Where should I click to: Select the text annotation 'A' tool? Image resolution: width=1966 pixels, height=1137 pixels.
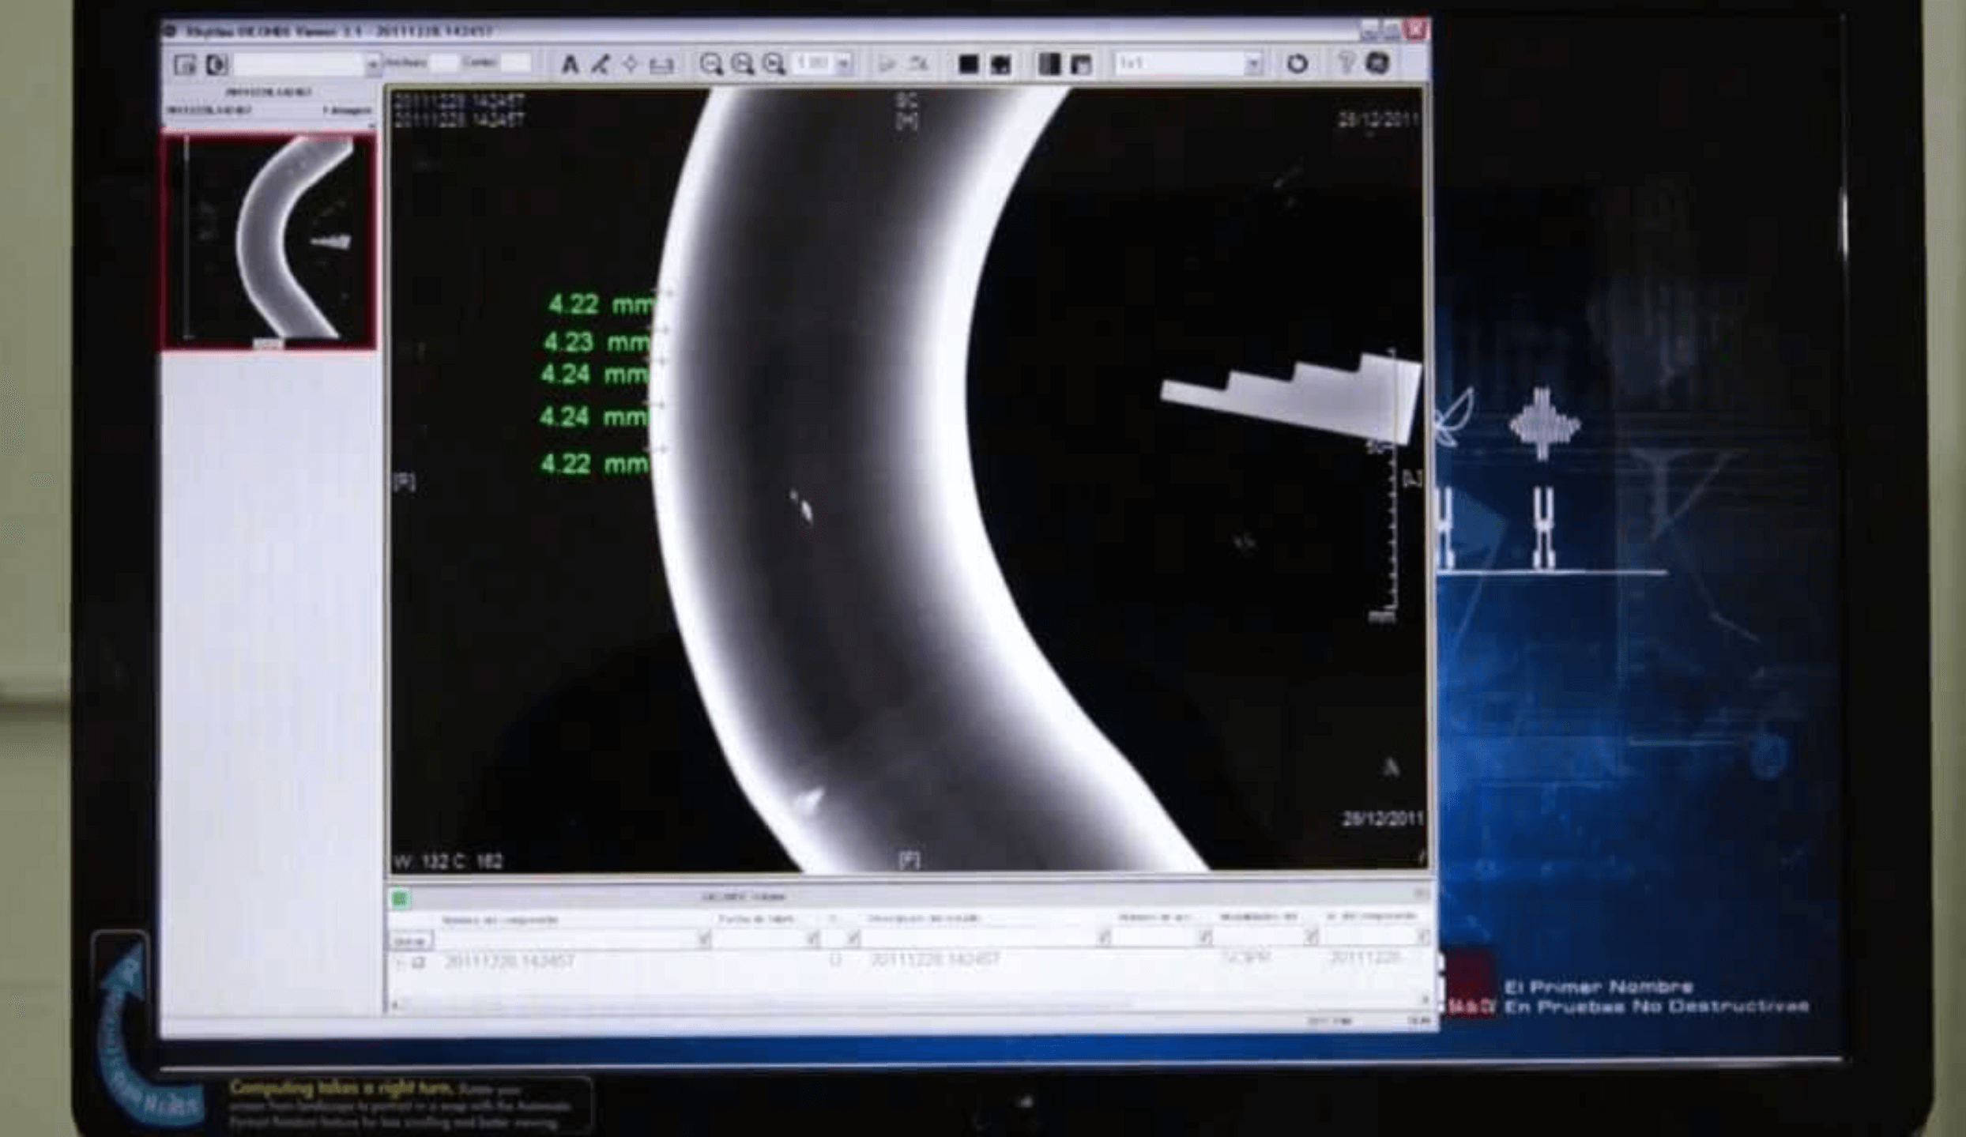[569, 64]
